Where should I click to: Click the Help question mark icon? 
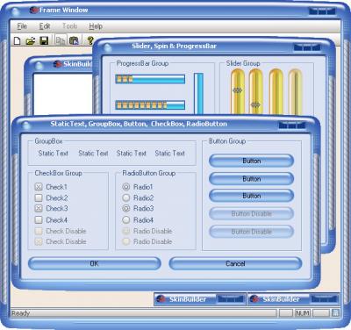(x=90, y=40)
